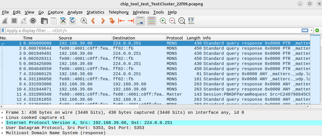Zoom in on packet list text

[x=163, y=21]
